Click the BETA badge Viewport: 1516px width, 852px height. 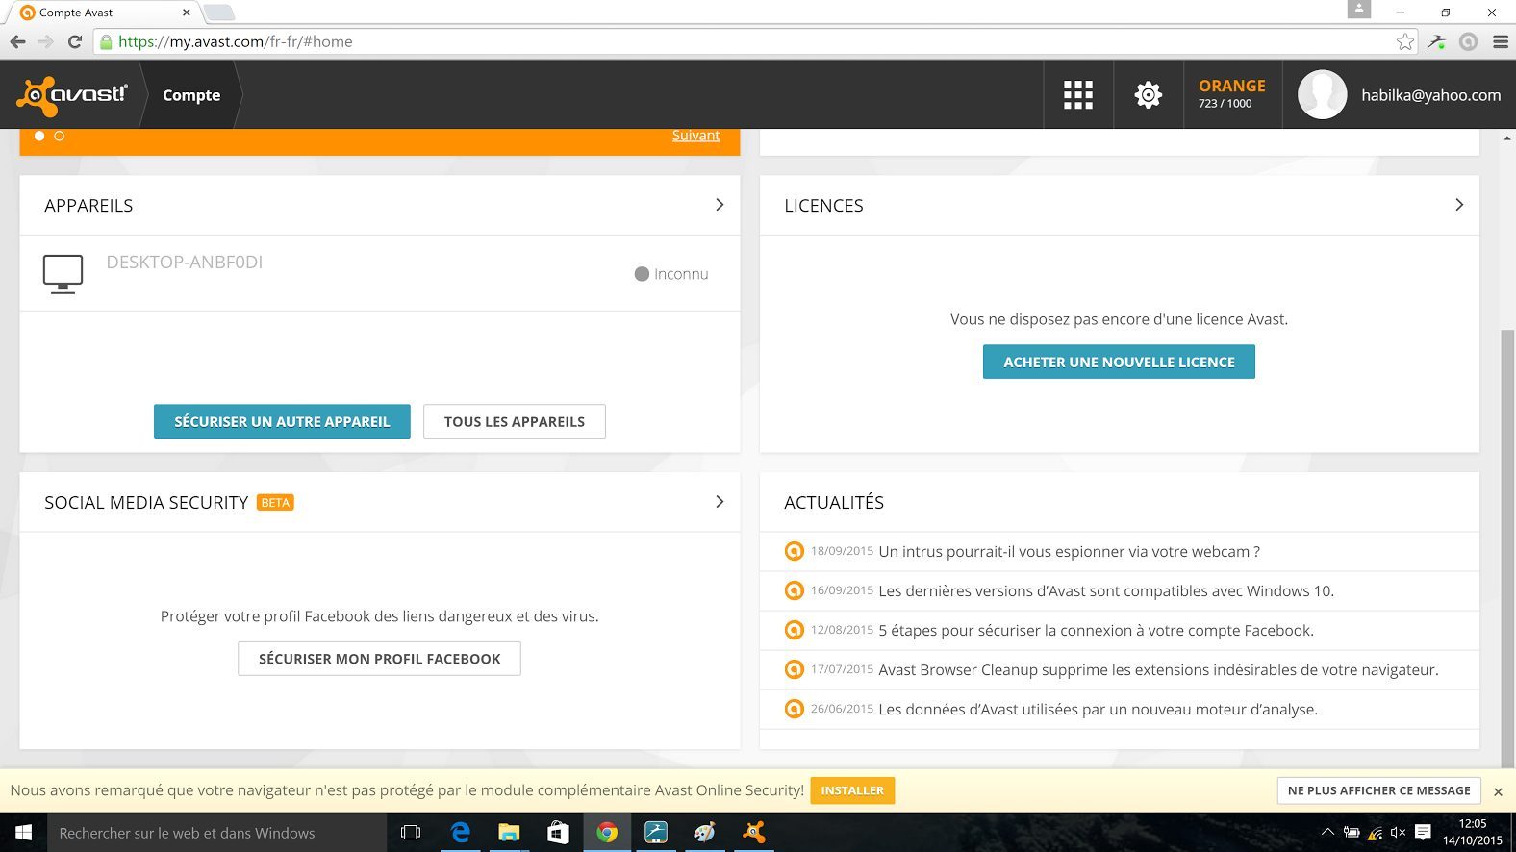(275, 502)
